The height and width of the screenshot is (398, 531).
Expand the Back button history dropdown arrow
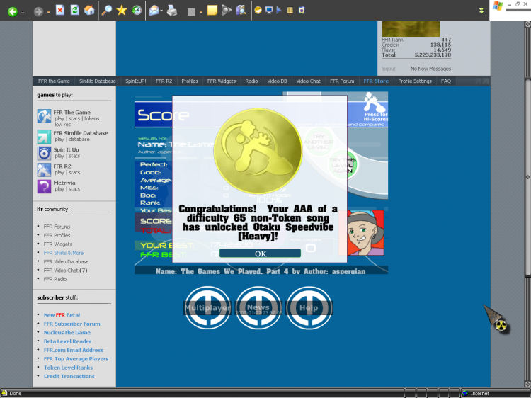(x=23, y=11)
